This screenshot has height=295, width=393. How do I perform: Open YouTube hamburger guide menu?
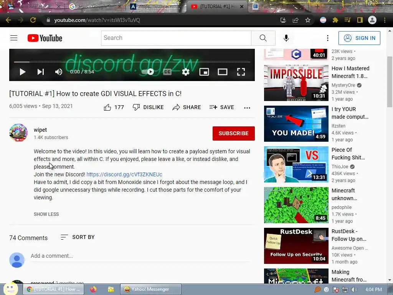[x=14, y=38]
